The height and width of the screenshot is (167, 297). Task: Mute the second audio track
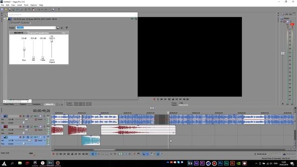(x=40, y=127)
